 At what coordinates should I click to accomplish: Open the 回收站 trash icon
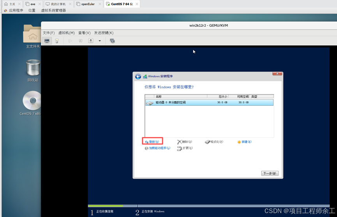(x=33, y=67)
